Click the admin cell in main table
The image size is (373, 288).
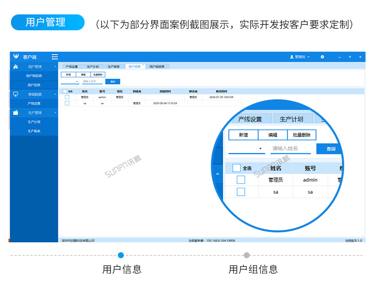102,97
